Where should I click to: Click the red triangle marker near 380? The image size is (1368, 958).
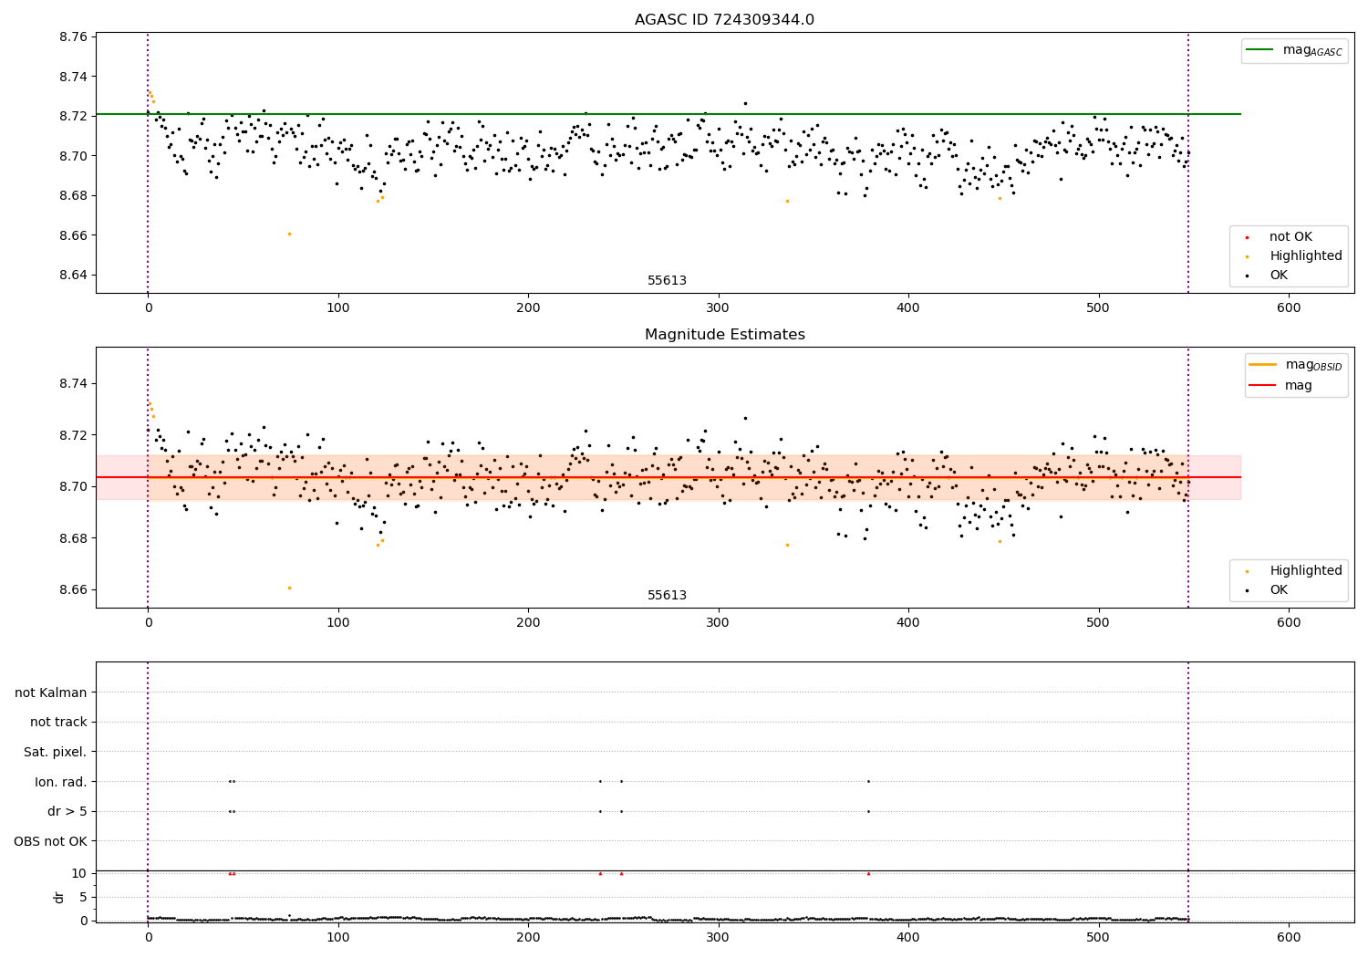tap(868, 874)
